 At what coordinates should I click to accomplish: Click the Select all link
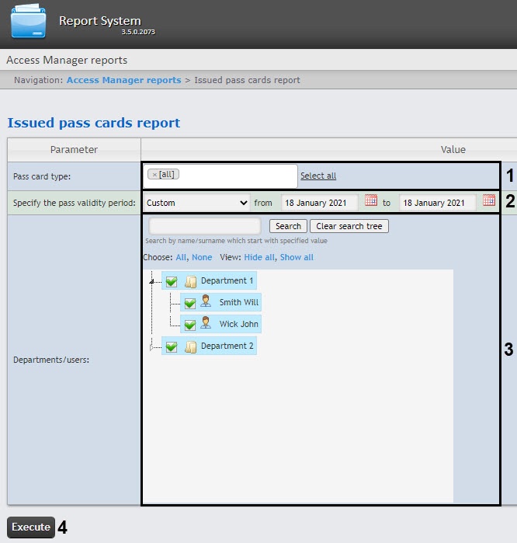tap(318, 176)
